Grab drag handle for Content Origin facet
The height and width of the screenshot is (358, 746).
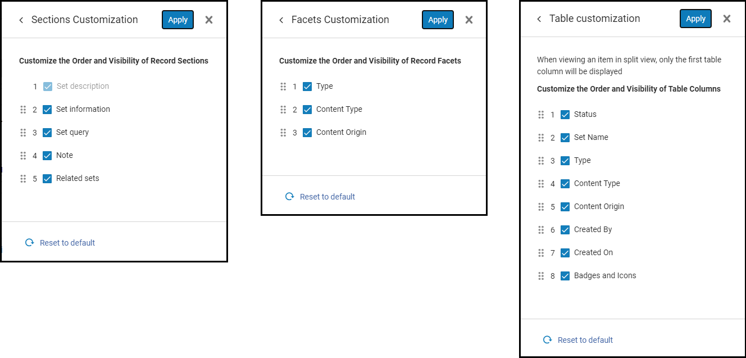(x=283, y=133)
